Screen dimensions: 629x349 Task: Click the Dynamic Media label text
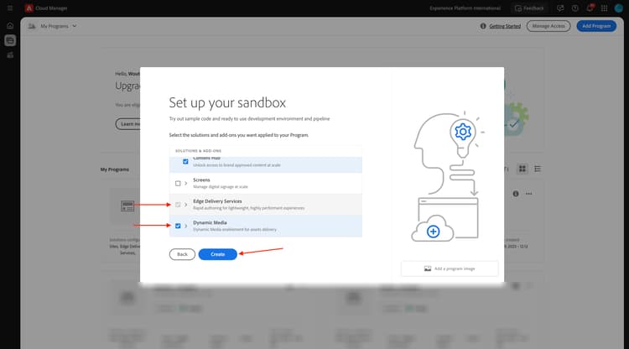[210, 222]
